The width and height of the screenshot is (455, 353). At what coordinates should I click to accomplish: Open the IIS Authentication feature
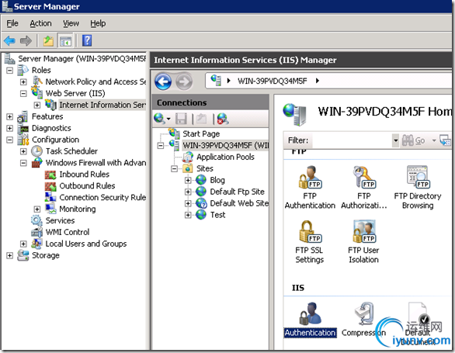click(311, 320)
